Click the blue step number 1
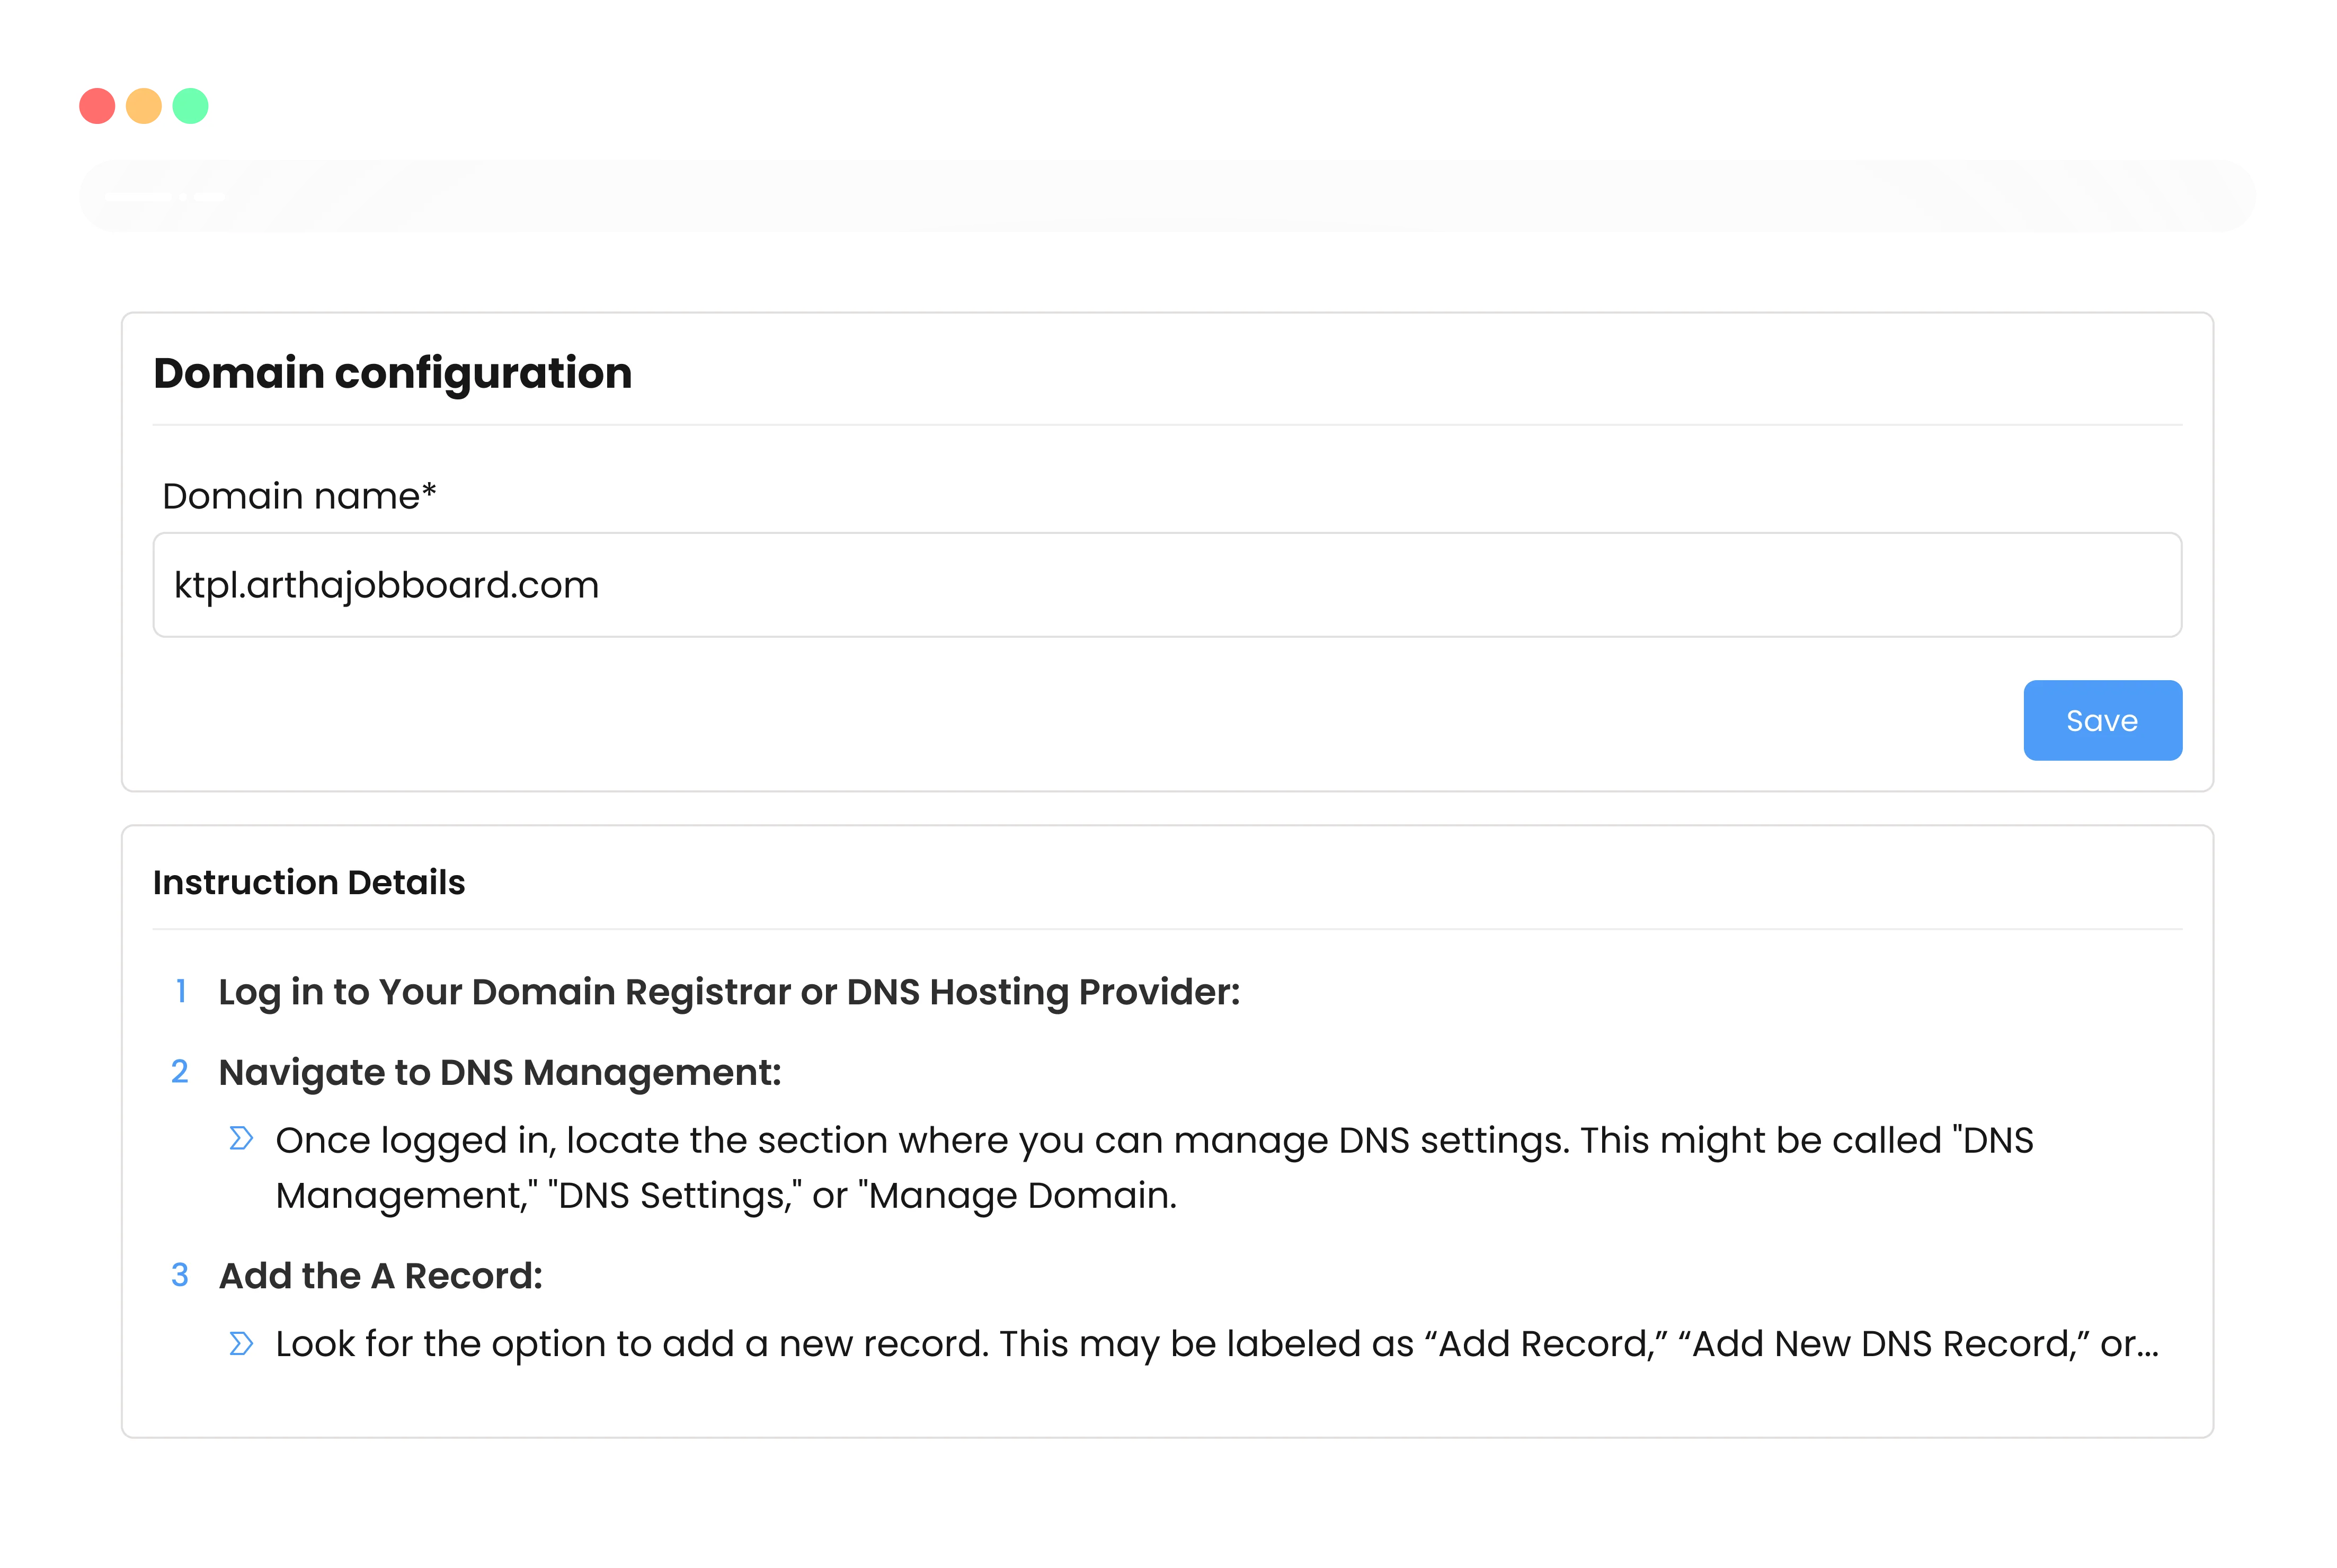 click(181, 991)
